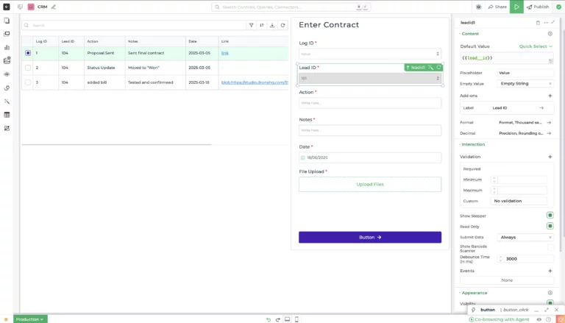The height and width of the screenshot is (323, 565).
Task: Select the checkbox for Log ID 2 row
Action: click(x=28, y=68)
